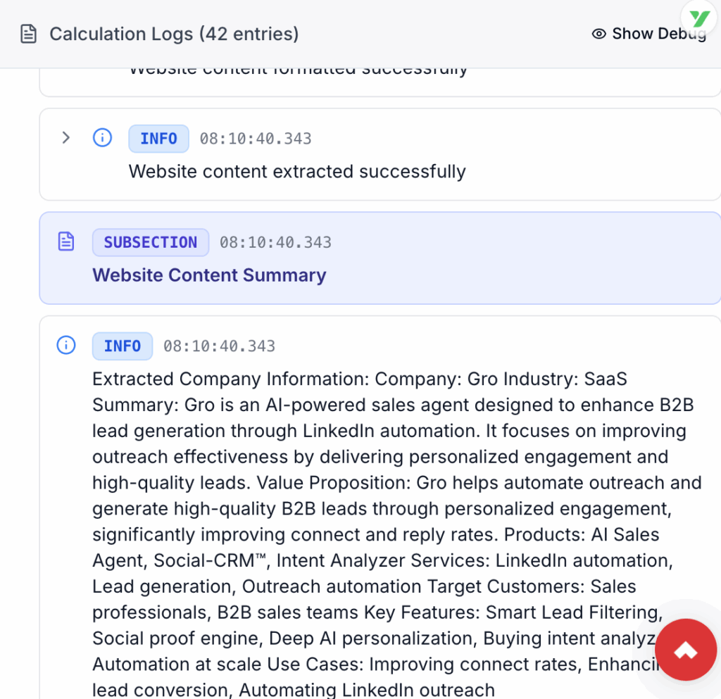This screenshot has width=721, height=699.
Task: Click the INFO badge at timestamp 08:10:40.343
Action: [x=158, y=138]
